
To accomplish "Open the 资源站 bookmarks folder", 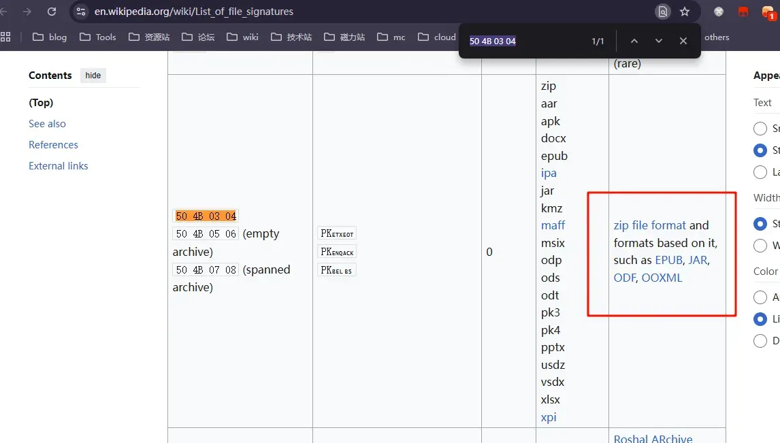I will pyautogui.click(x=149, y=37).
